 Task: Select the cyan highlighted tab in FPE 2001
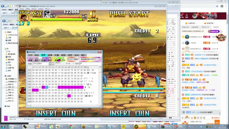coord(43,55)
